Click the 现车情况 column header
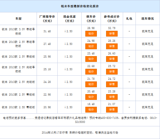This screenshot has height=139, width=160. tap(148, 19)
